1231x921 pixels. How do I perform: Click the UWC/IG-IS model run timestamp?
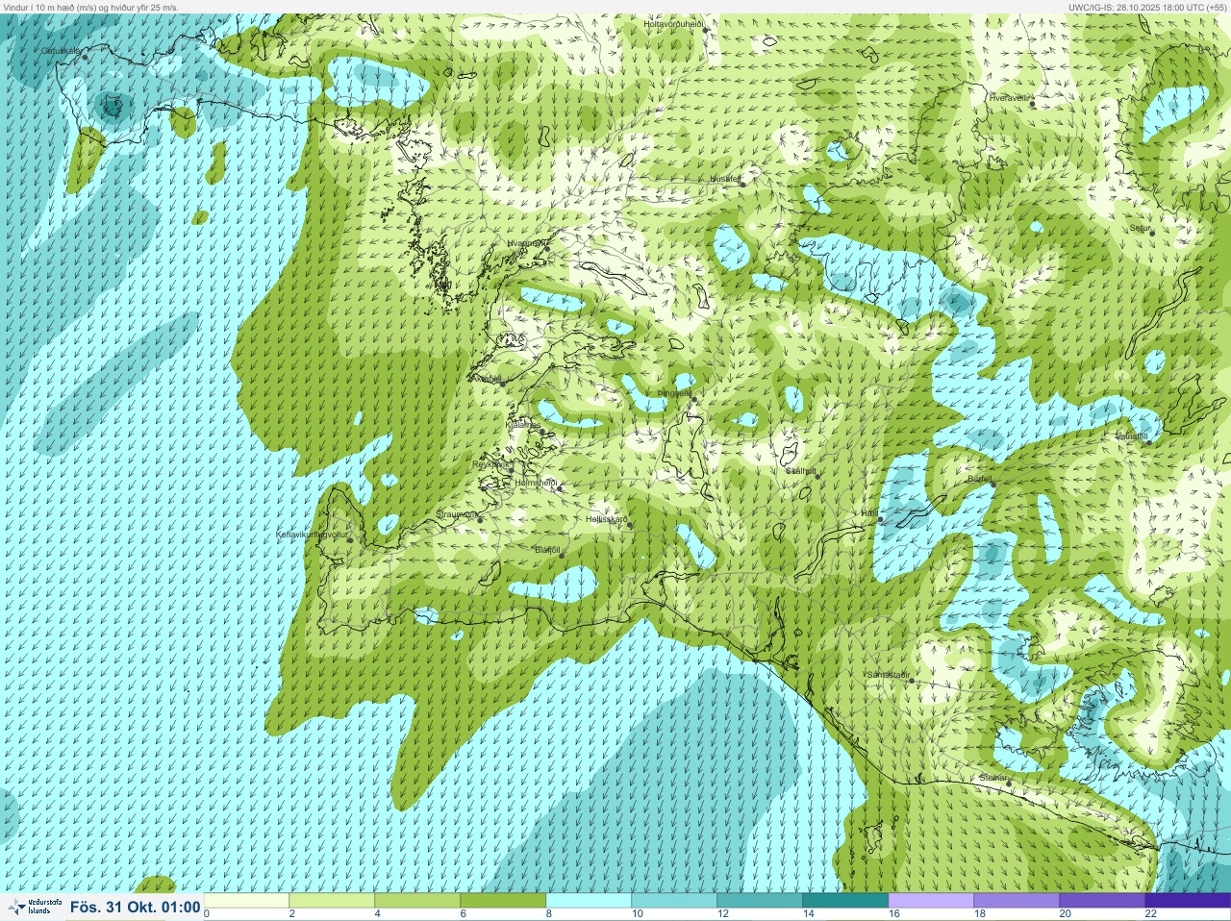click(1147, 7)
